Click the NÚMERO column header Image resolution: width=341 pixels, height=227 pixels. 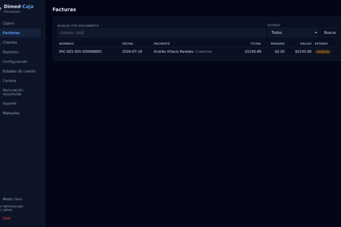point(66,44)
